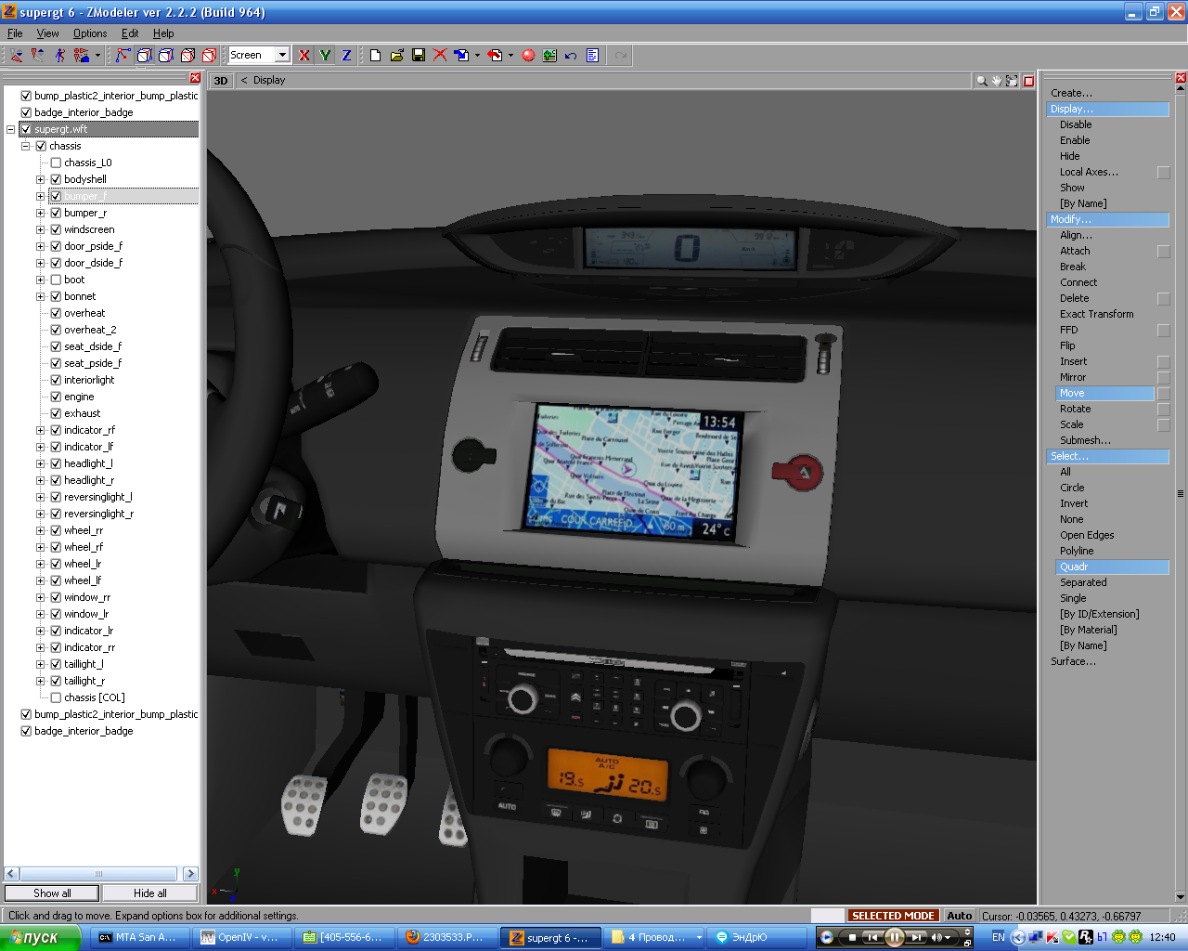Expand the Create... commands section

tap(1071, 93)
